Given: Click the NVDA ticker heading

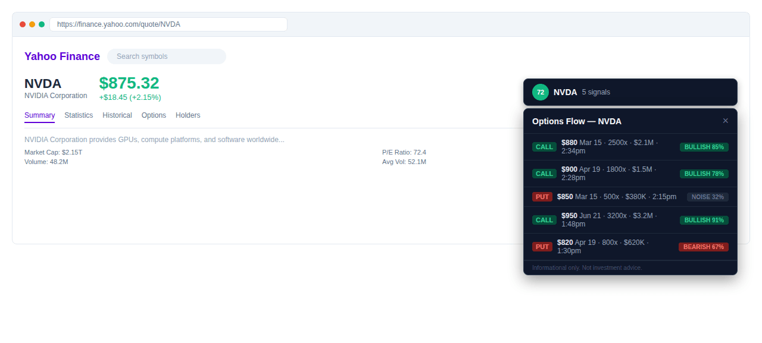Looking at the screenshot, I should (43, 84).
